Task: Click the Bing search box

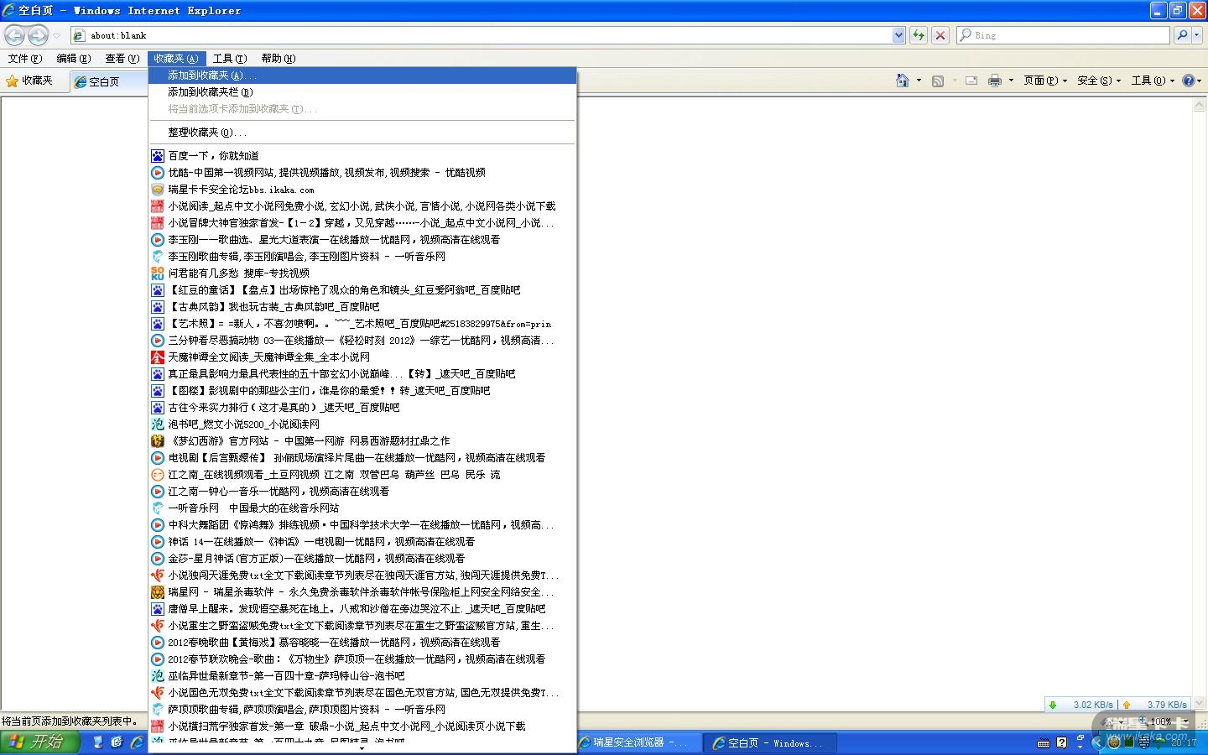Action: point(1063,35)
